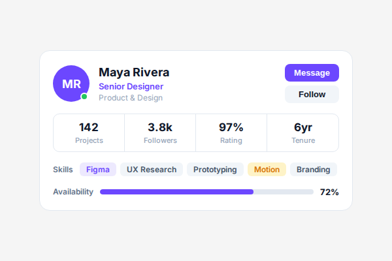Click the green online status dot
Viewport: 392px width, 261px height.
pyautogui.click(x=84, y=97)
